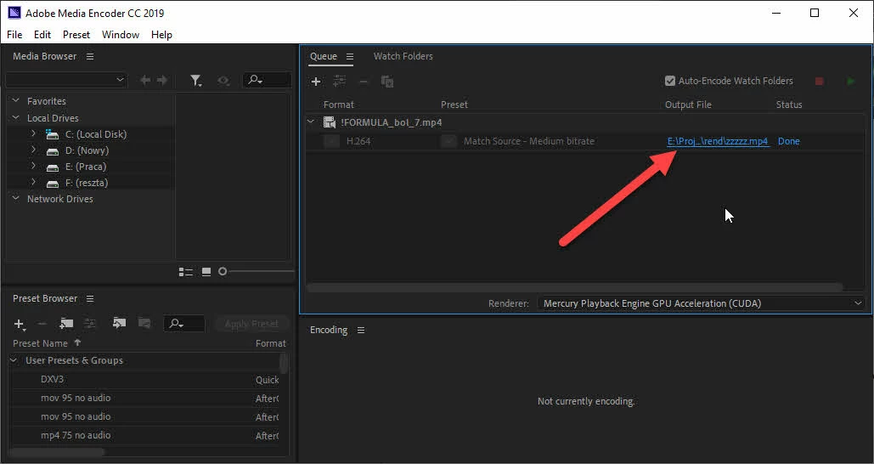Click the Add Output settings icon in Queue
This screenshot has width=874, height=464.
(x=340, y=82)
